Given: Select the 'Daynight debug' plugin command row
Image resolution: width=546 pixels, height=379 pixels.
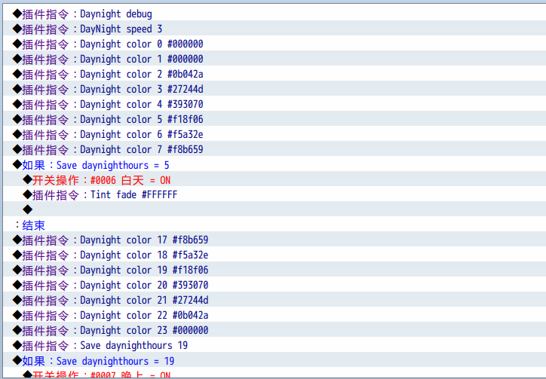Looking at the screenshot, I should [275, 14].
